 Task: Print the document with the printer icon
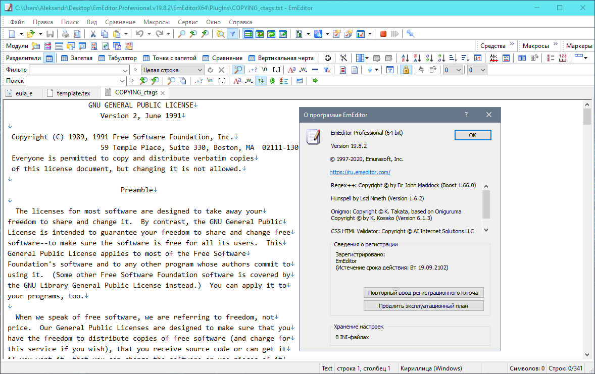point(66,34)
